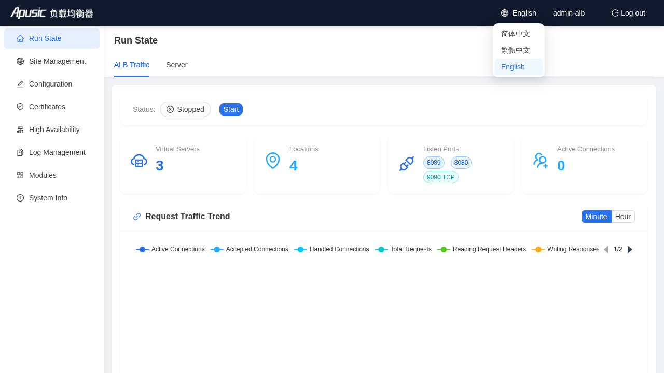Click the System Info circle icon
Image resolution: width=664 pixels, height=373 pixels.
[20, 198]
